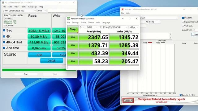Click Stop button beside 2347.65 read result
Screen dimensions: 198x111
tap(73, 37)
